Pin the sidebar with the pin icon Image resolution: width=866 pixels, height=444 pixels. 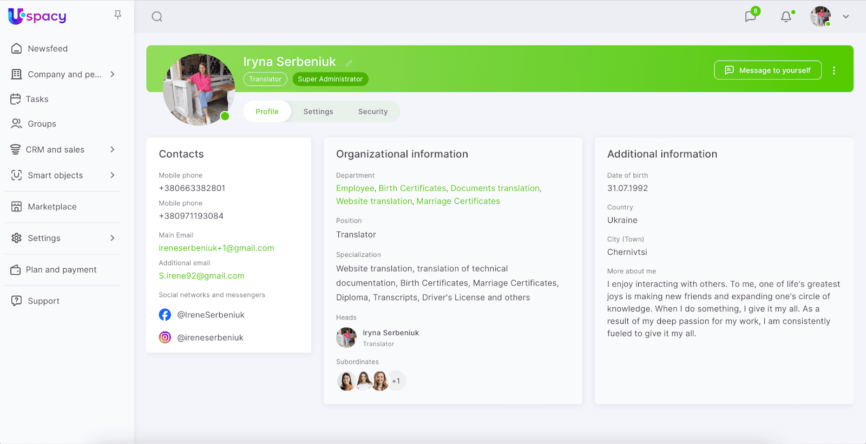coord(117,15)
